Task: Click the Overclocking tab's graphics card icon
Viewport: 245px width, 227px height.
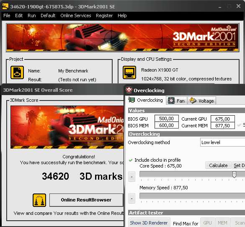Action: tap(132, 100)
